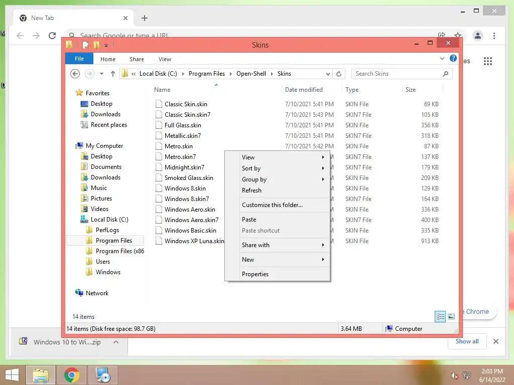Switch to Details view icon
Image resolution: width=514 pixels, height=385 pixels.
click(440, 316)
